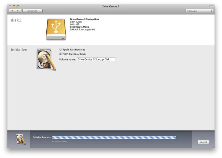Click the green zoom window button
Screen dimensions: 222x158
point(18,6)
